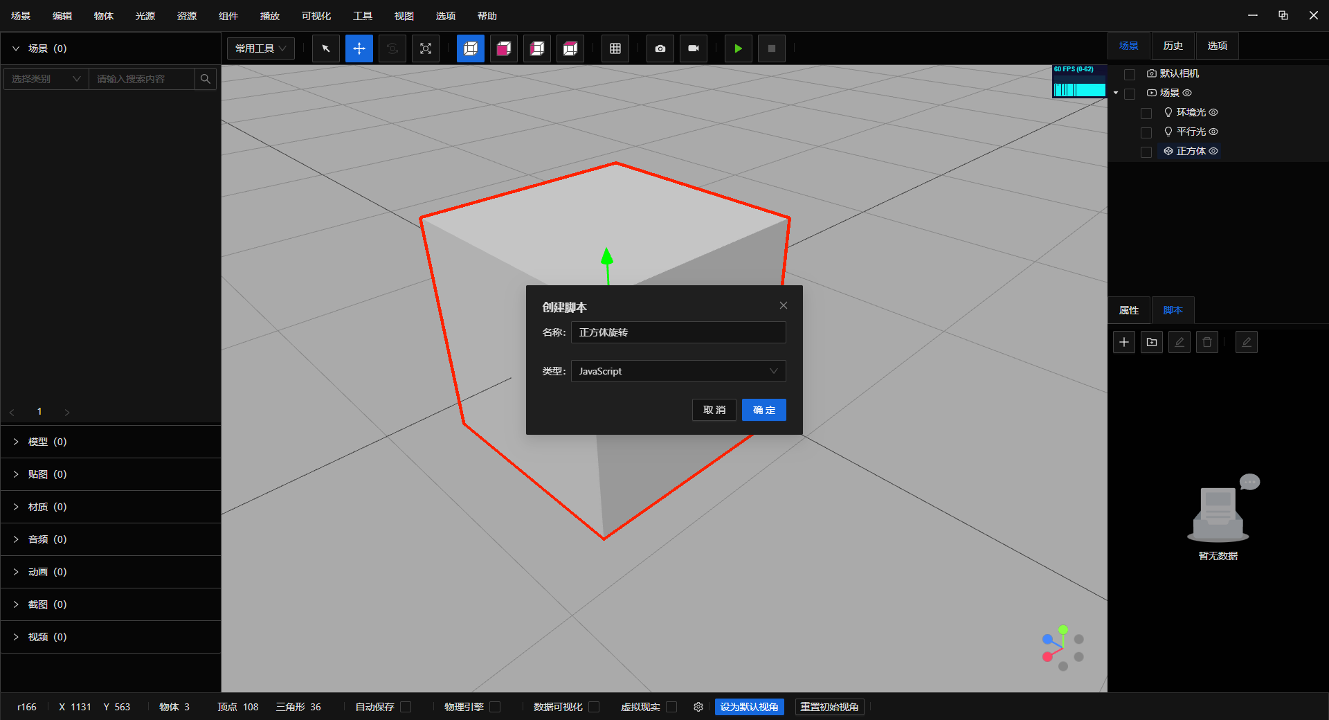Click the folder icon in script panel
Screen dimensions: 1329x720
[x=1151, y=342]
